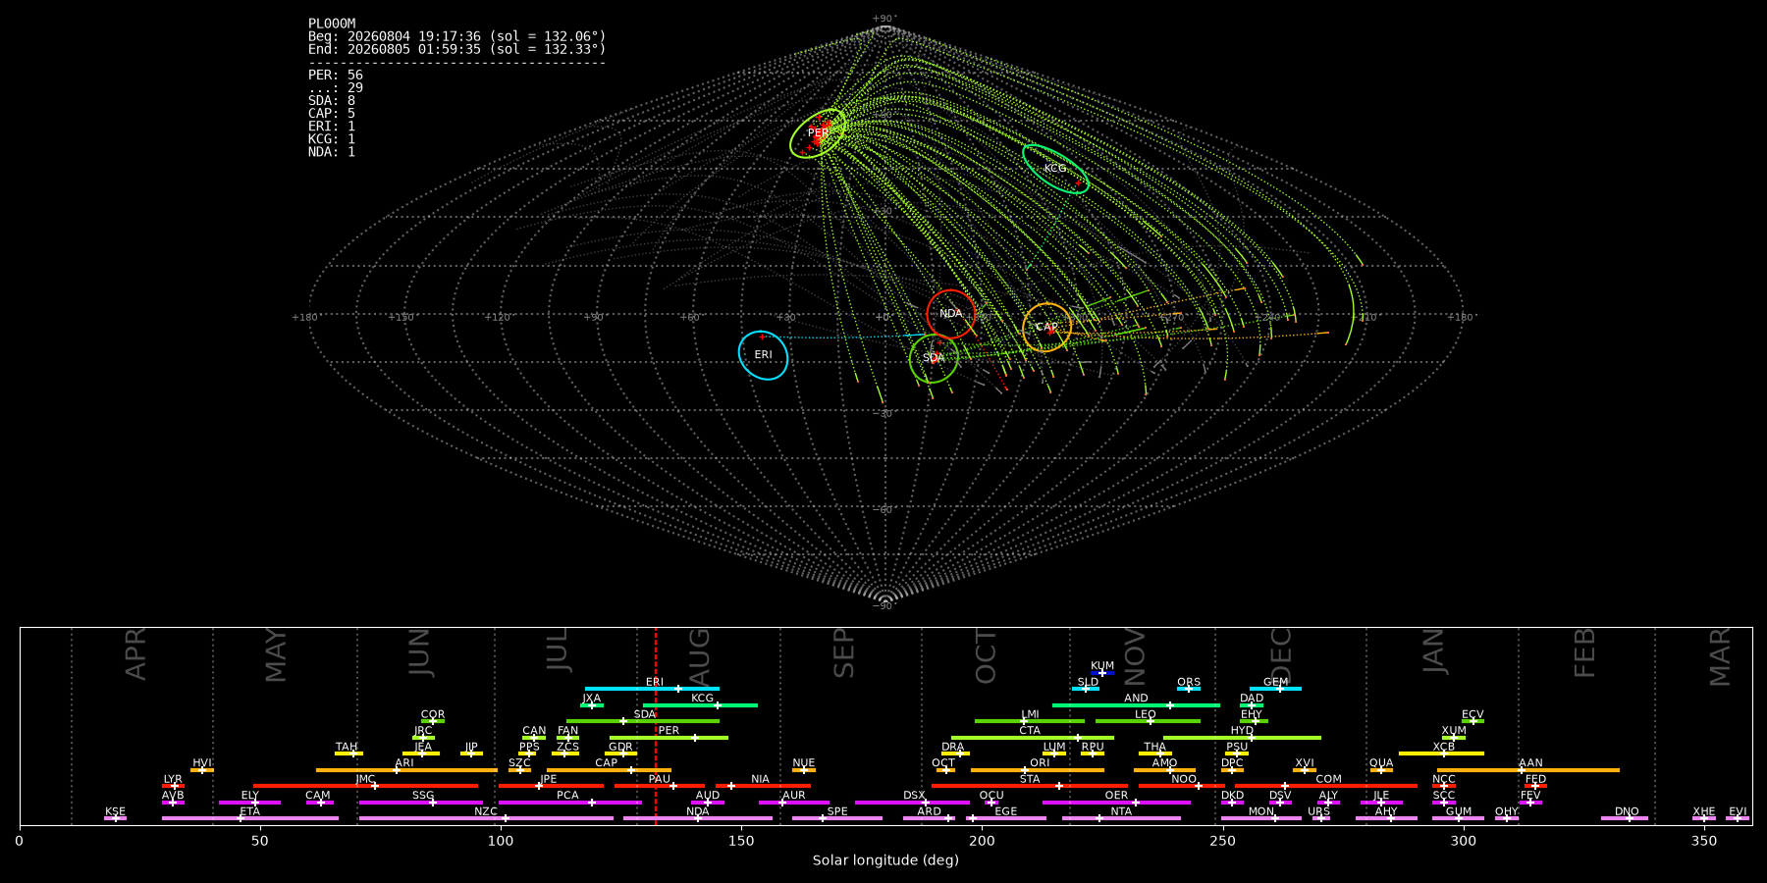Select the ORI shower bar in October

pos(1038,770)
